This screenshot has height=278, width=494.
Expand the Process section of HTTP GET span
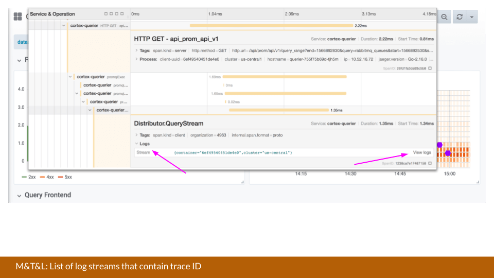(136, 59)
